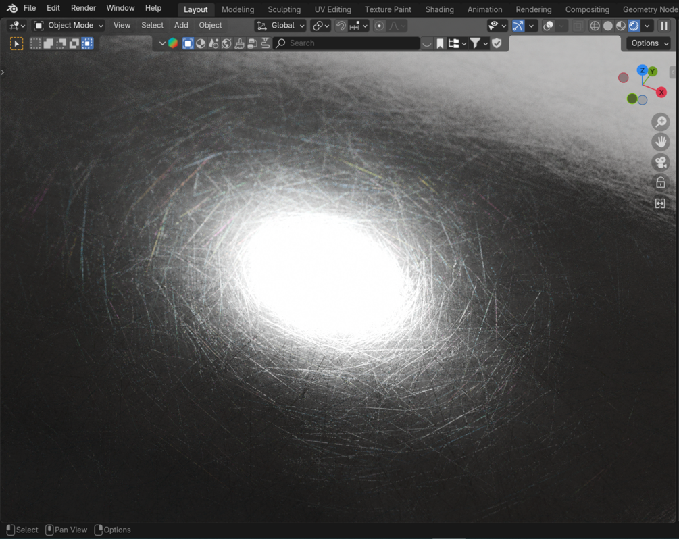The width and height of the screenshot is (679, 539).
Task: Toggle proportional editing
Action: [x=379, y=26]
